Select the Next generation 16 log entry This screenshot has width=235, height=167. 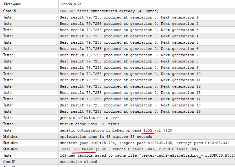pyautogui.click(x=119, y=111)
